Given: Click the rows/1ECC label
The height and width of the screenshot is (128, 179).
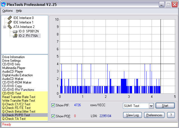Looking at the screenshot, I should coord(98,105).
